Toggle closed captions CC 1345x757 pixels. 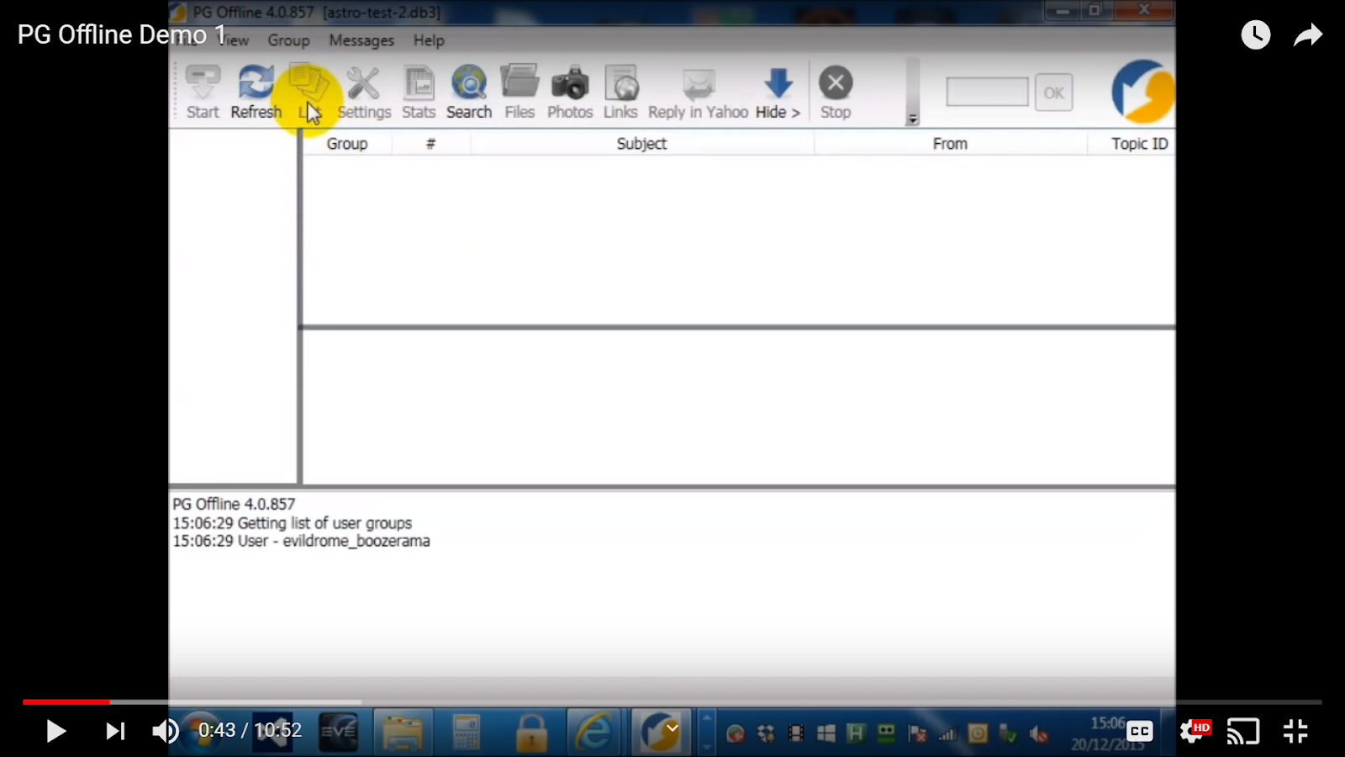pyautogui.click(x=1139, y=731)
